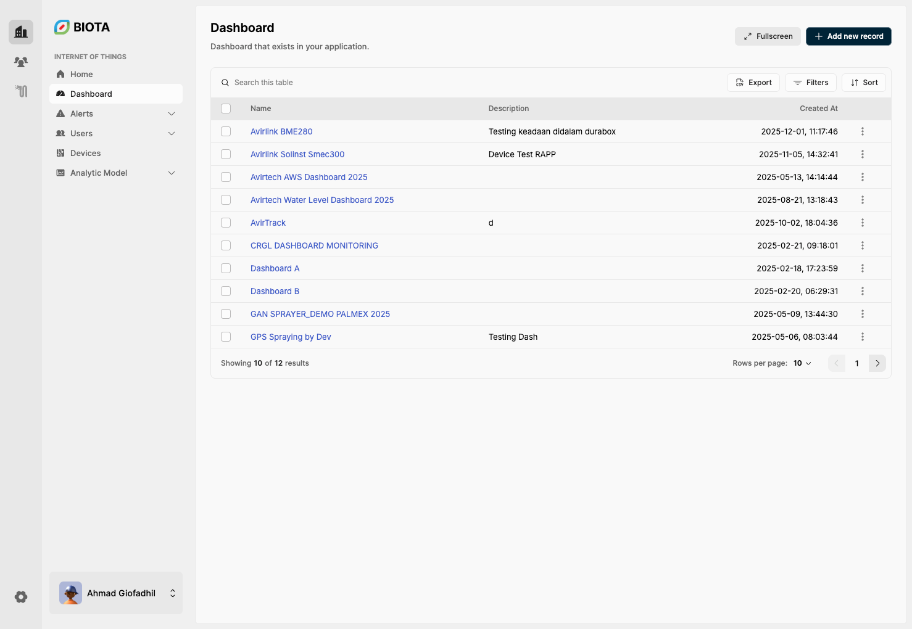Image resolution: width=912 pixels, height=629 pixels.
Task: Go to Home in sidebar
Action: [x=81, y=74]
